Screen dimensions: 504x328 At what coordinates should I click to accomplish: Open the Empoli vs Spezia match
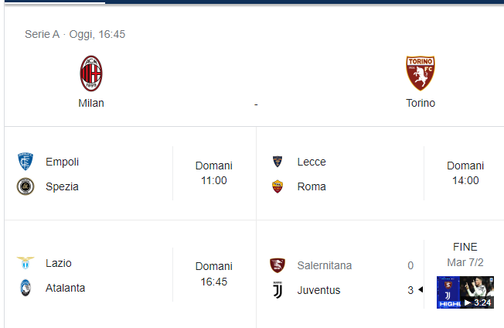131,173
